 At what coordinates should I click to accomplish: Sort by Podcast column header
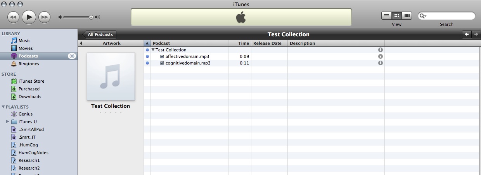pyautogui.click(x=189, y=43)
